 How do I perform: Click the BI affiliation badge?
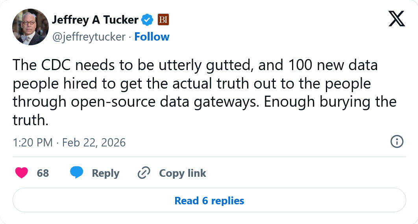(163, 19)
